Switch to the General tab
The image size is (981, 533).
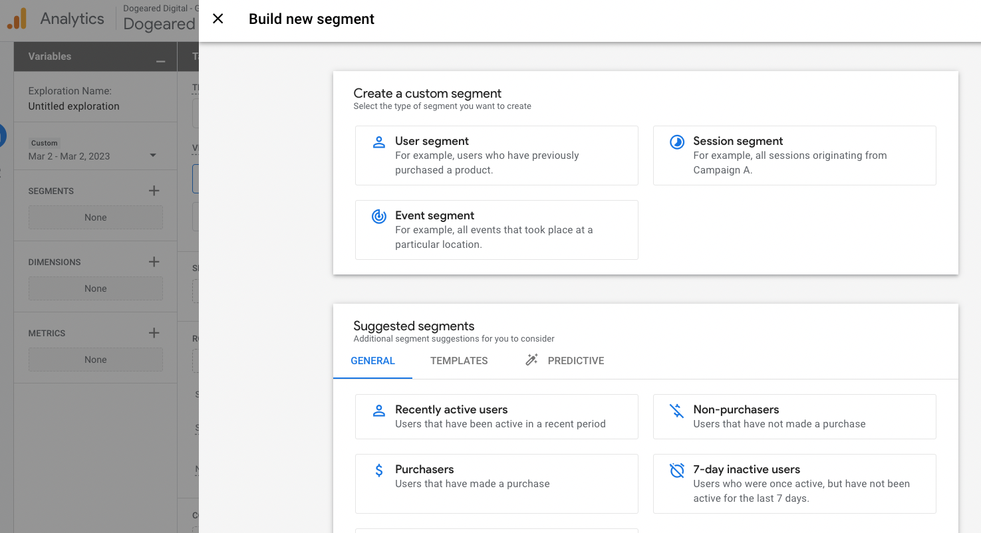[372, 361]
